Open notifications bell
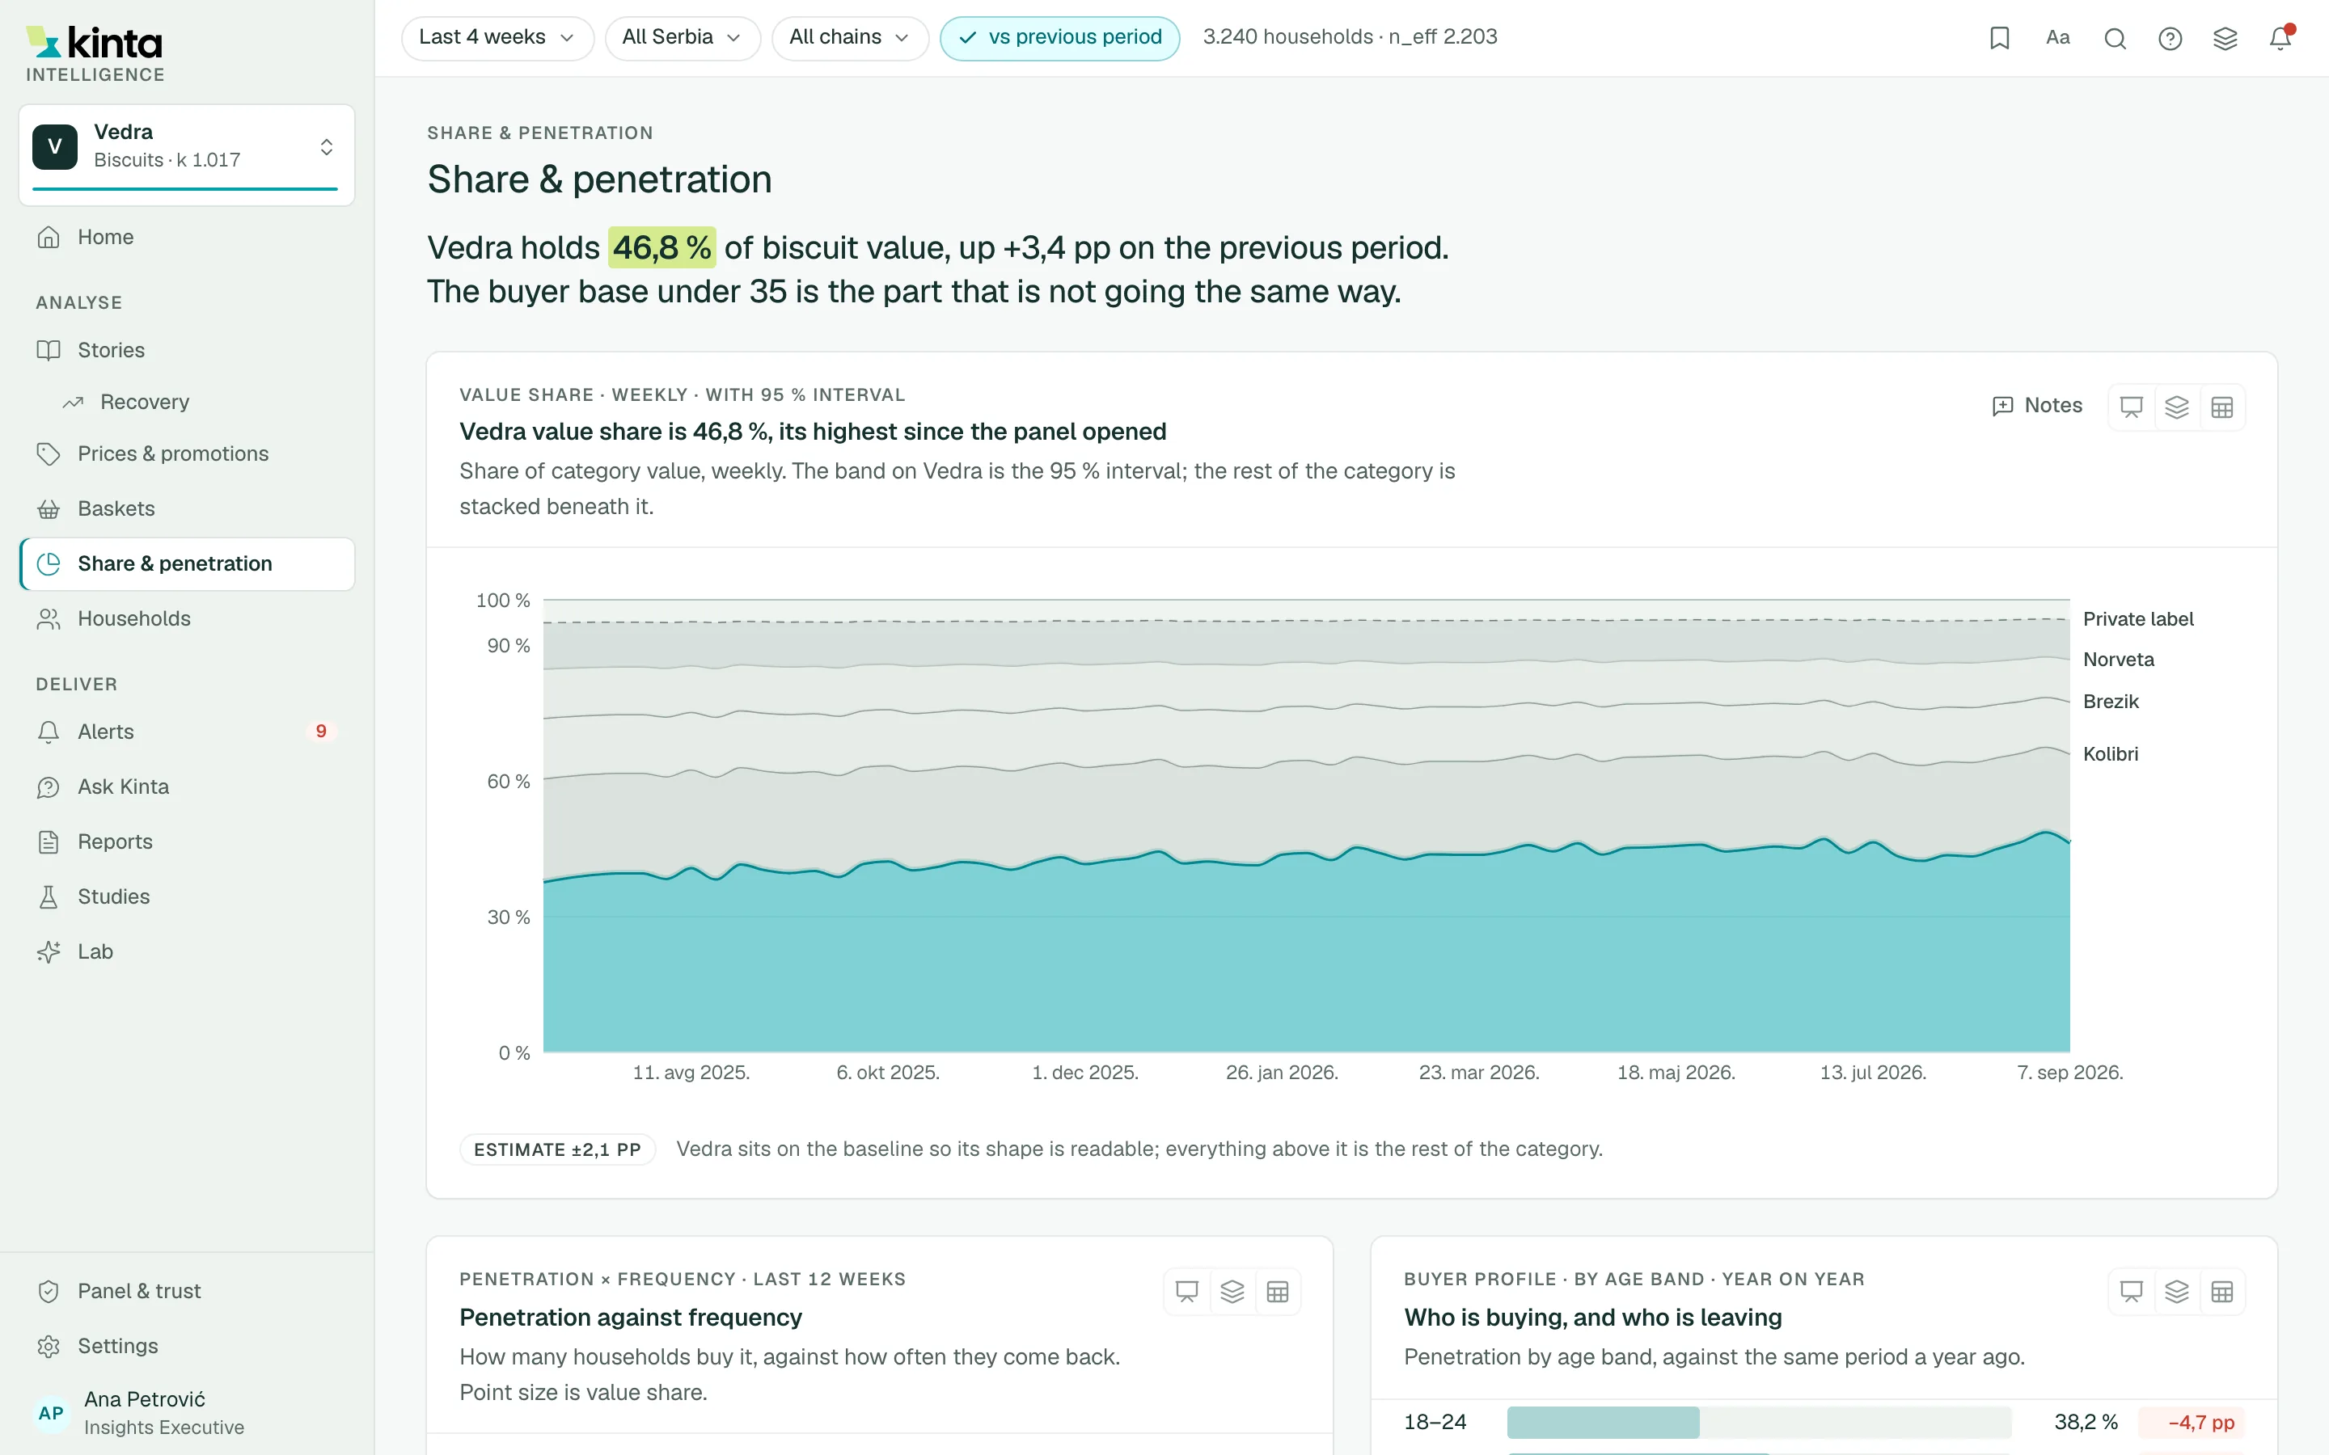This screenshot has width=2329, height=1455. 2280,37
